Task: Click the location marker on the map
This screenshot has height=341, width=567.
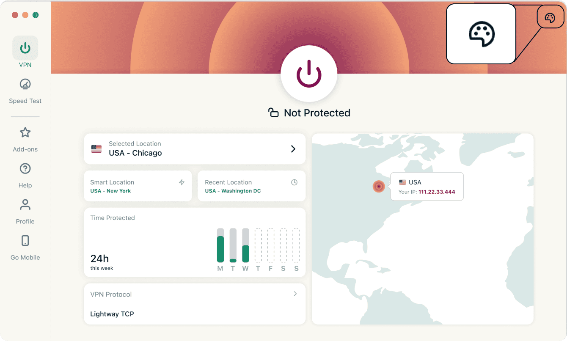Action: (x=379, y=186)
